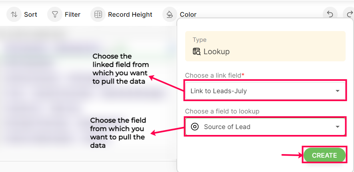Viewport: 354px width, 172px height.
Task: Open the Filter menu label
Action: coord(72,14)
